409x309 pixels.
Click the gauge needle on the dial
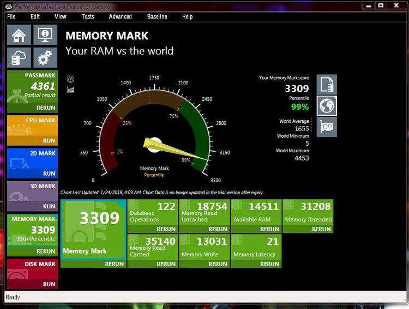coord(175,149)
